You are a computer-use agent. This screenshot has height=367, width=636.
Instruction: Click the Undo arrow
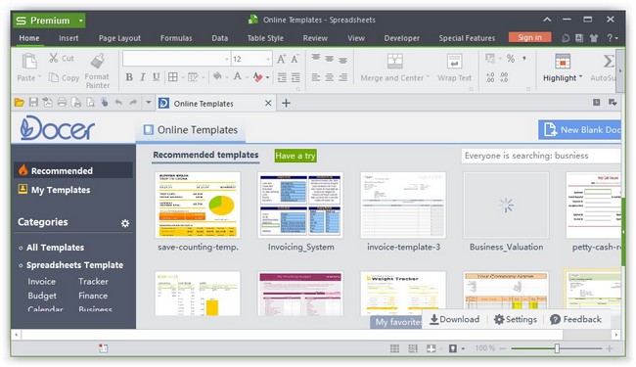(x=118, y=103)
